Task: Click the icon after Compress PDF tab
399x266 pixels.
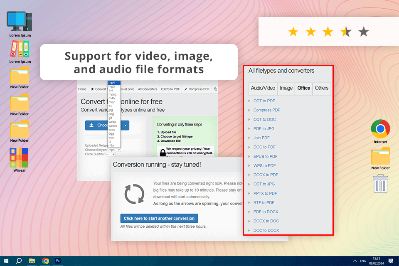Action: point(215,89)
